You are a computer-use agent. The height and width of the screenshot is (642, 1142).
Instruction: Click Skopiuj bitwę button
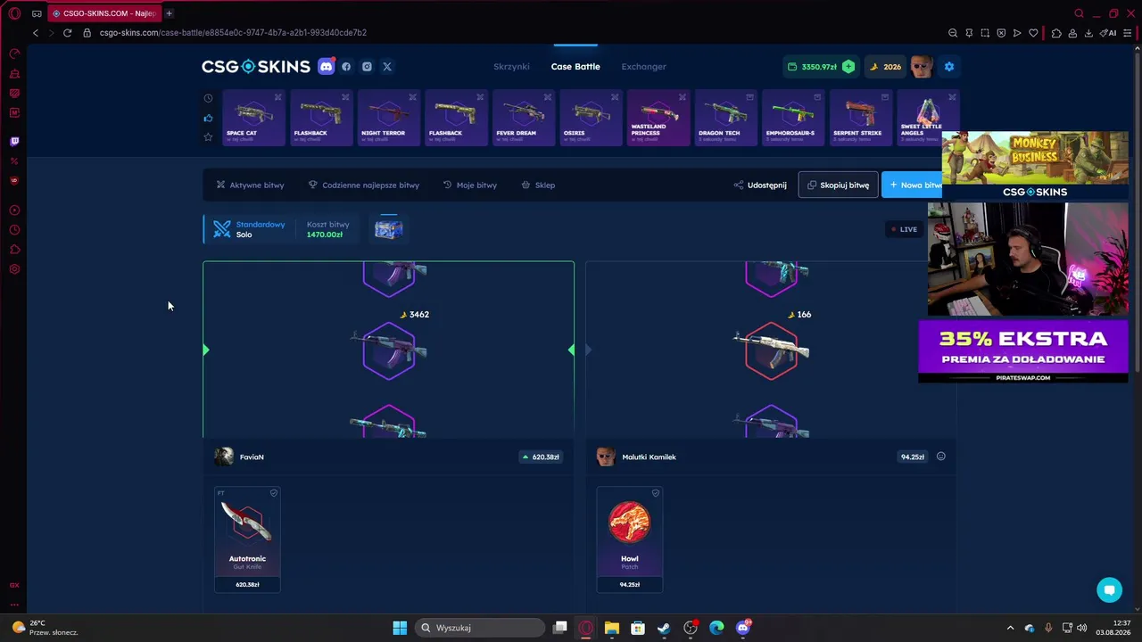[838, 185]
